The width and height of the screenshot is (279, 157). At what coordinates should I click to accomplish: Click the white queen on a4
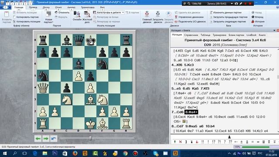[43, 87]
